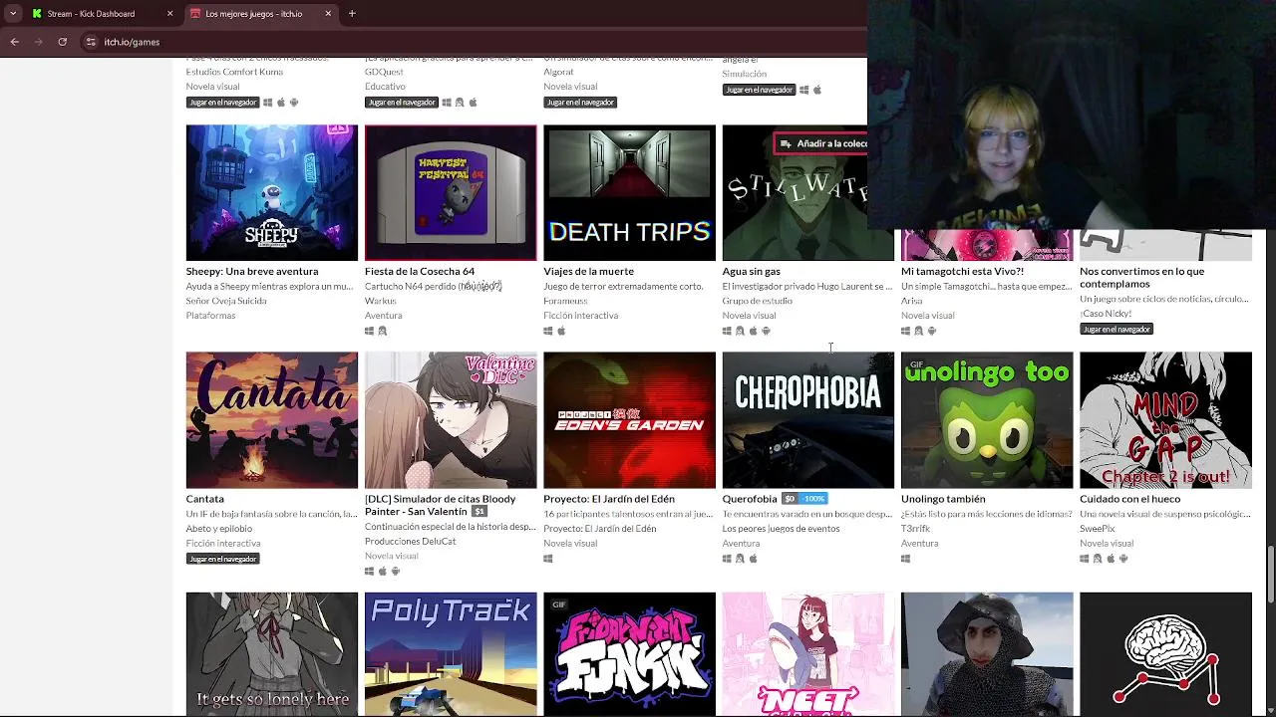Open Cuidado con el hueco title link
1276x717 pixels.
(x=1129, y=499)
